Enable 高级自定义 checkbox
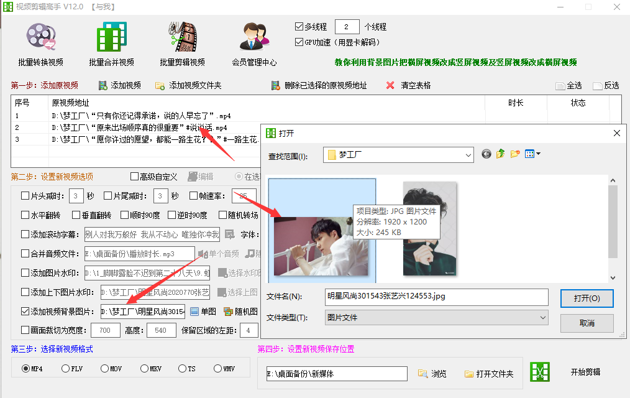The height and width of the screenshot is (398, 630). click(x=135, y=177)
